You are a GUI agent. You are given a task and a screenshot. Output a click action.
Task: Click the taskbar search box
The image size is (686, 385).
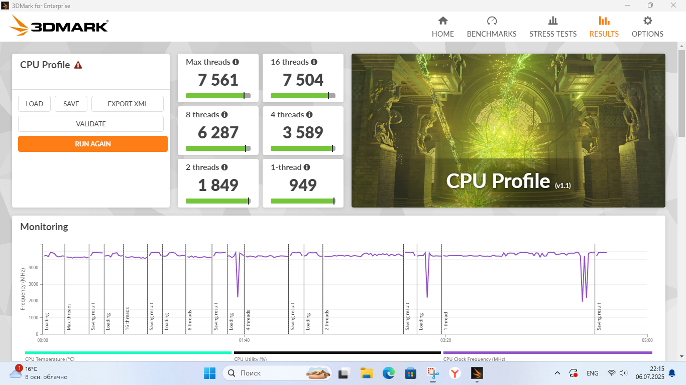pyautogui.click(x=278, y=373)
